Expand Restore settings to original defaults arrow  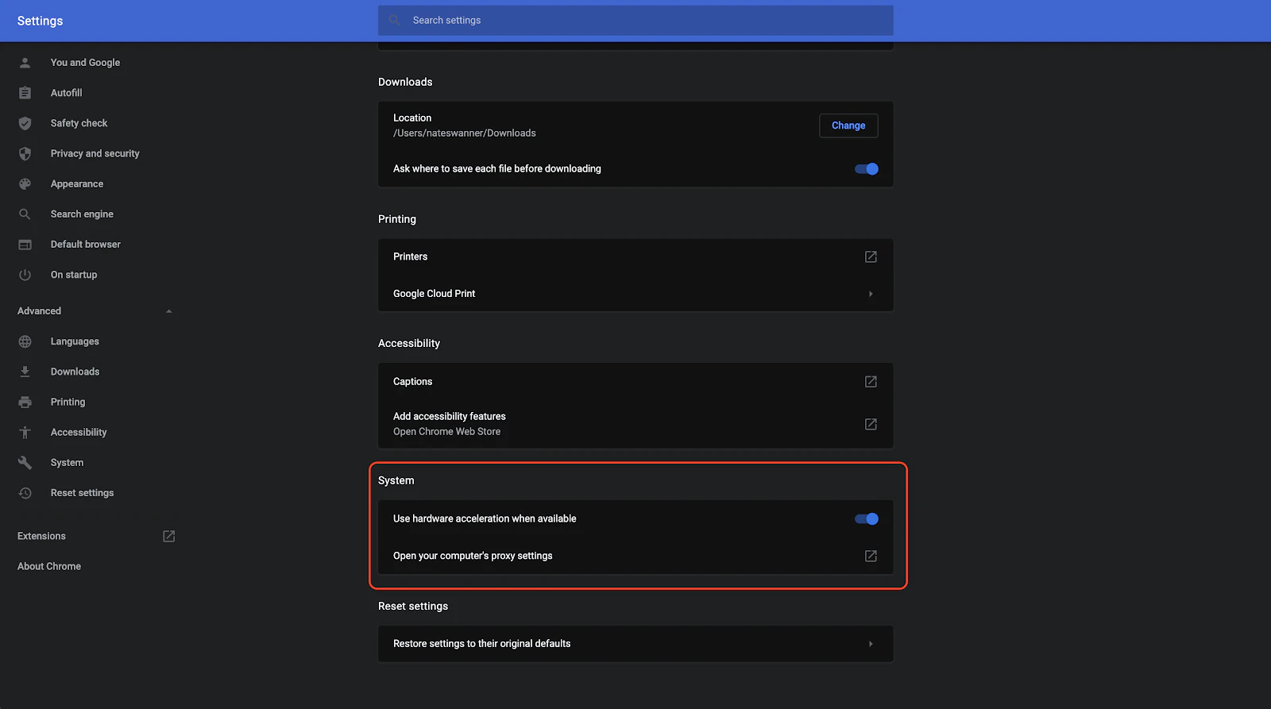pyautogui.click(x=871, y=644)
